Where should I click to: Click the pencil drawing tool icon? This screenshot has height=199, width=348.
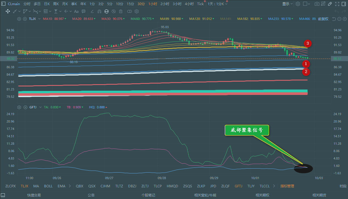click(330, 4)
